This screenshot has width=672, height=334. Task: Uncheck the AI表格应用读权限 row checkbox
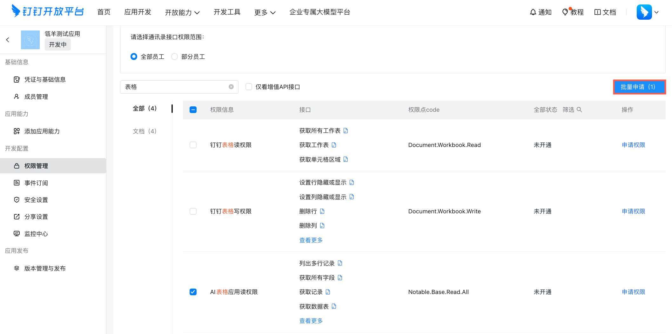[193, 292]
